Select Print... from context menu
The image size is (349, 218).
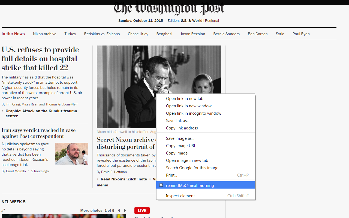pyautogui.click(x=206, y=175)
